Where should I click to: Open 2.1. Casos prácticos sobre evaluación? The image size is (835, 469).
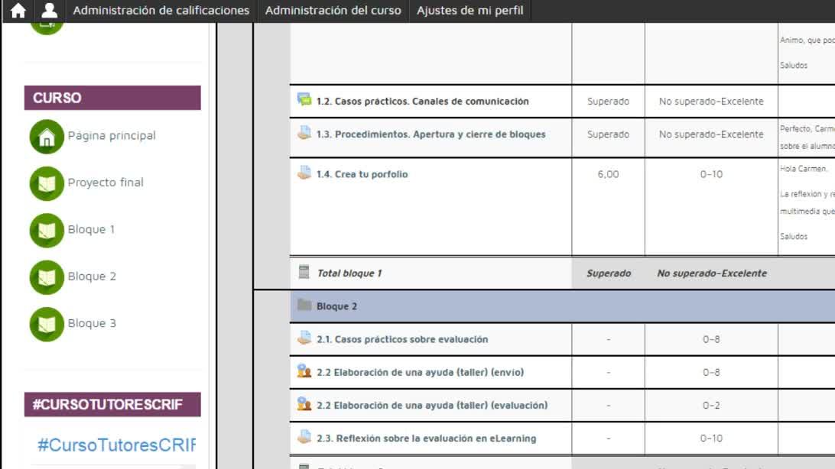click(402, 339)
